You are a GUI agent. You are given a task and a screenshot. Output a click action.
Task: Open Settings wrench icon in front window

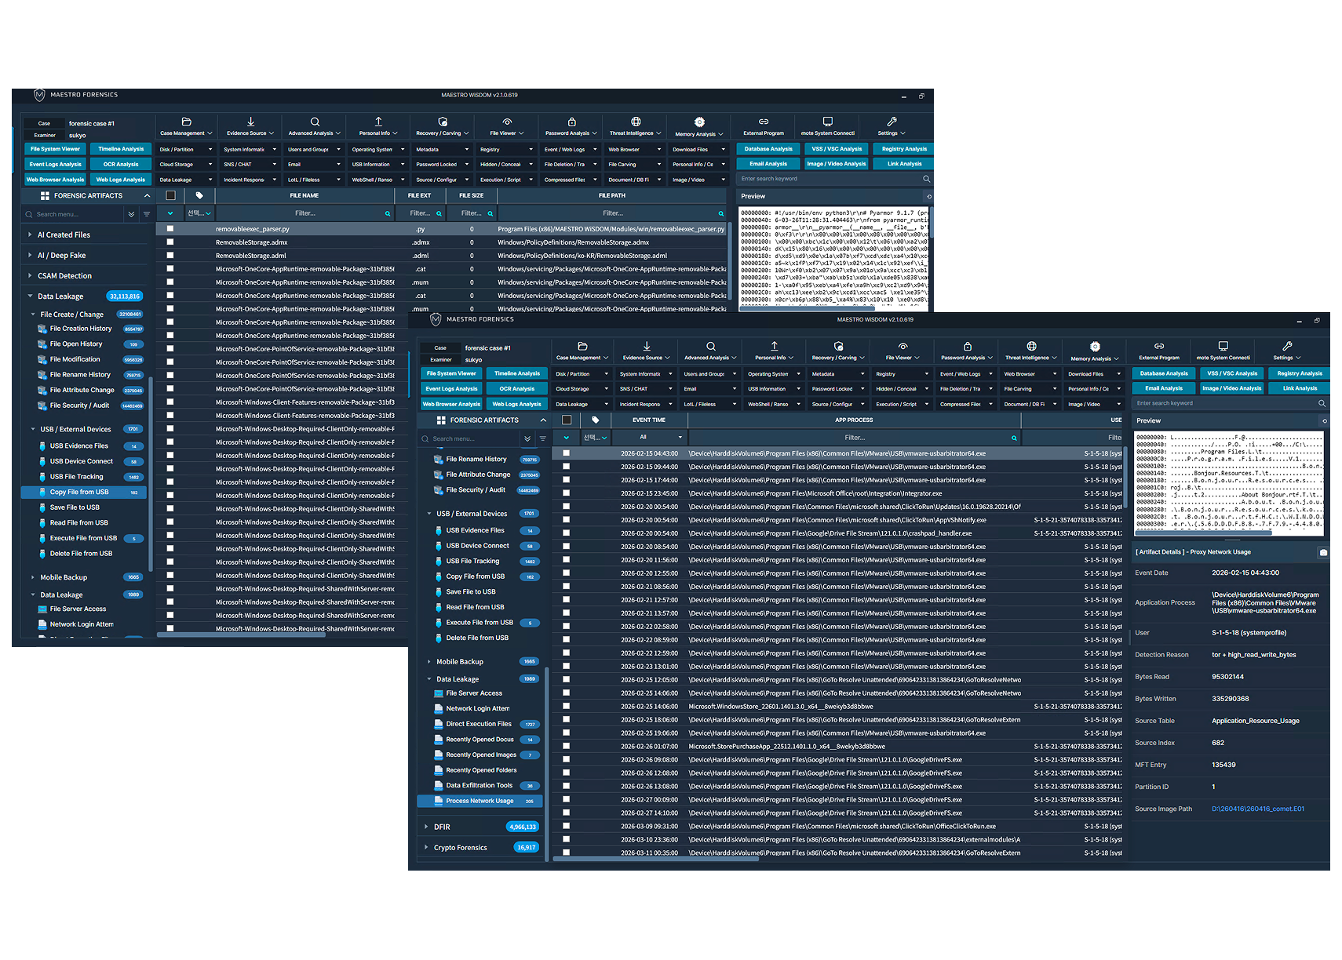(1287, 346)
